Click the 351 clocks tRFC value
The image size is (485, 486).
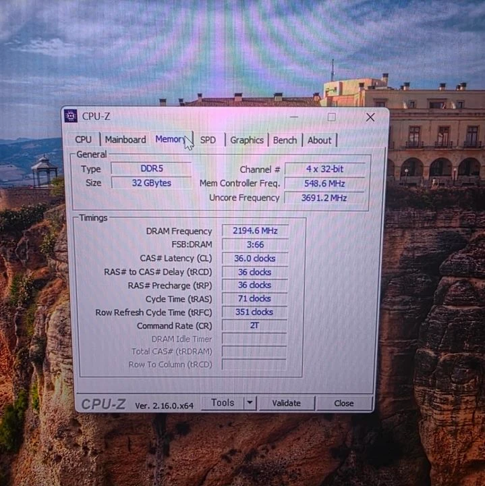tap(254, 312)
